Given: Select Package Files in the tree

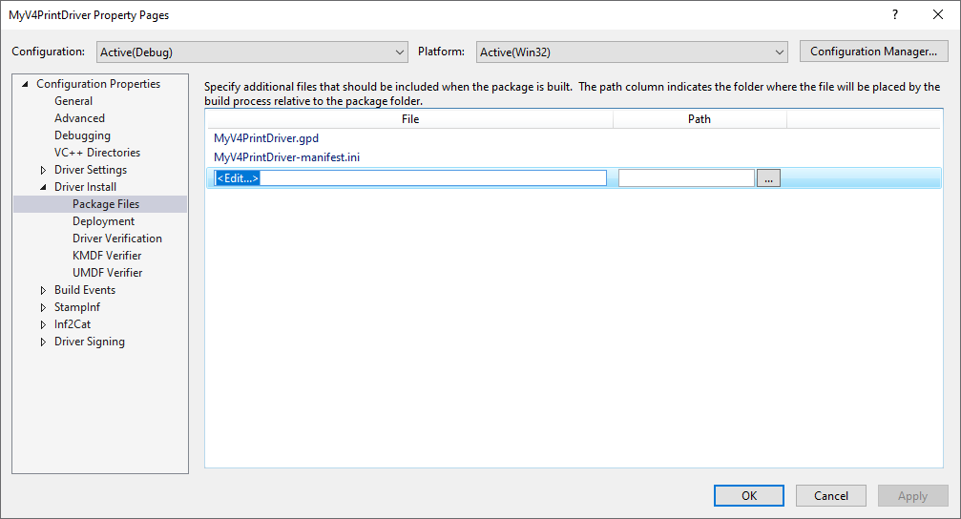Looking at the screenshot, I should [x=106, y=204].
